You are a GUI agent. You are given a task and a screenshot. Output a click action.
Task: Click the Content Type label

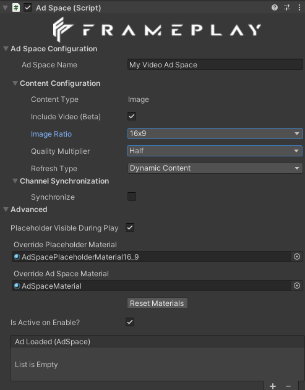pyautogui.click(x=55, y=100)
